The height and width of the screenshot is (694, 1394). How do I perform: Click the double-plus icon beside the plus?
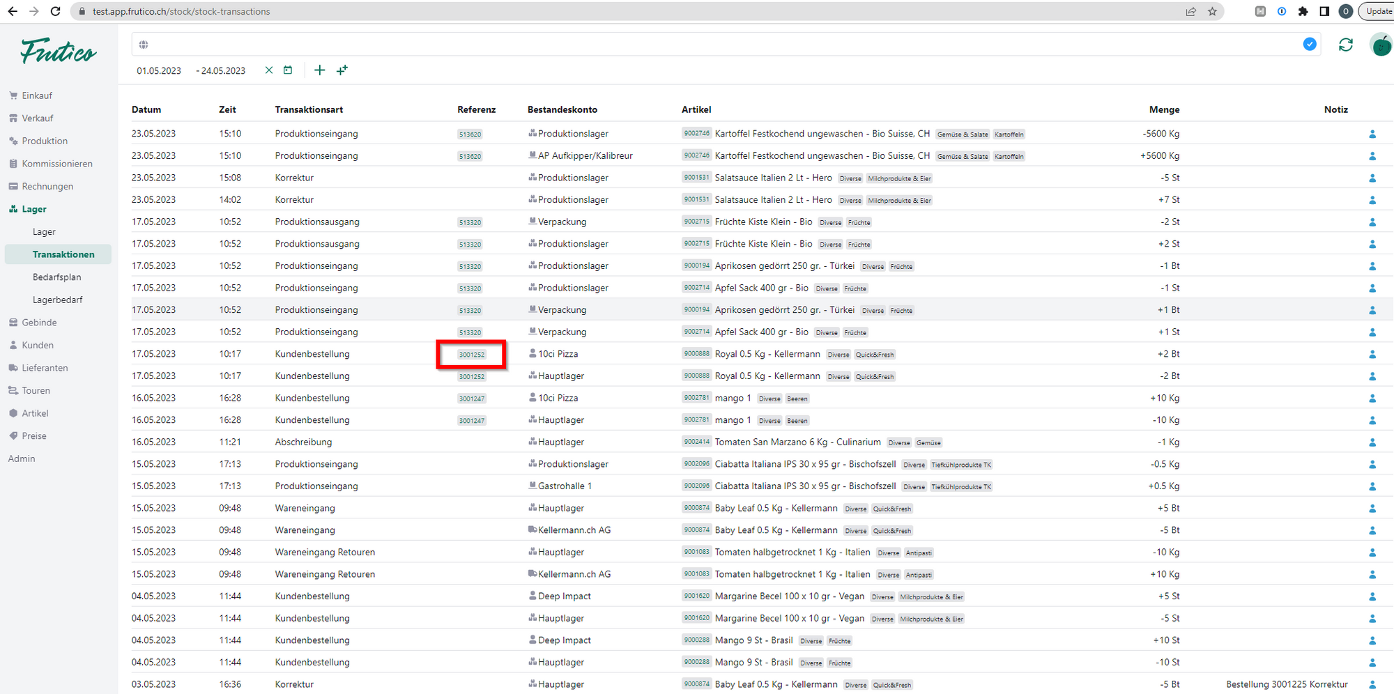pyautogui.click(x=342, y=70)
